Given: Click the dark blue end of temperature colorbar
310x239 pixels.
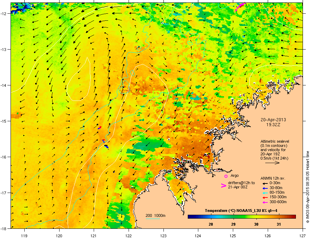Looking at the screenshot, I should point(191,217).
